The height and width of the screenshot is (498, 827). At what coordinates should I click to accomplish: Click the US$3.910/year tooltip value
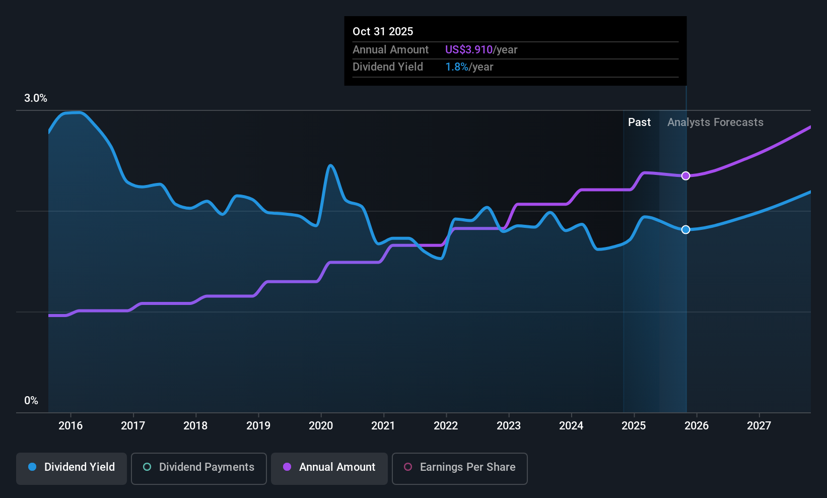tap(481, 50)
